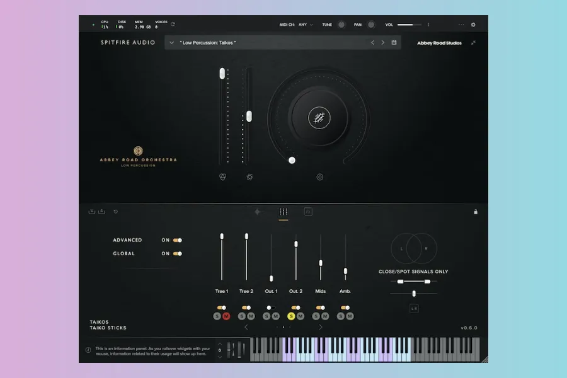Turn off the Global ON switch

point(177,254)
